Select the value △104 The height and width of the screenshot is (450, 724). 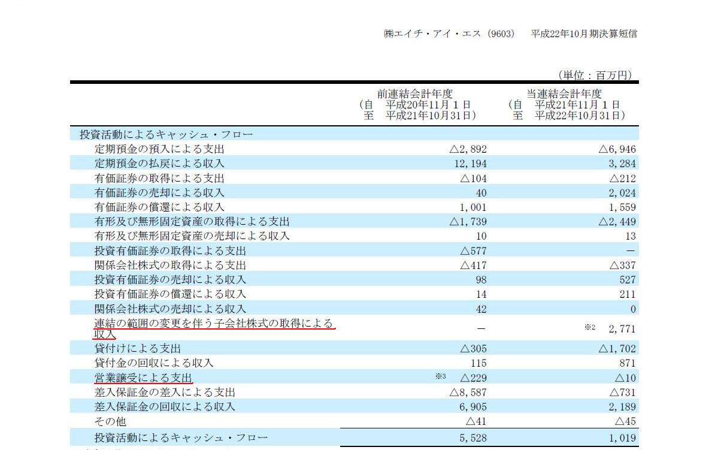[x=473, y=179]
